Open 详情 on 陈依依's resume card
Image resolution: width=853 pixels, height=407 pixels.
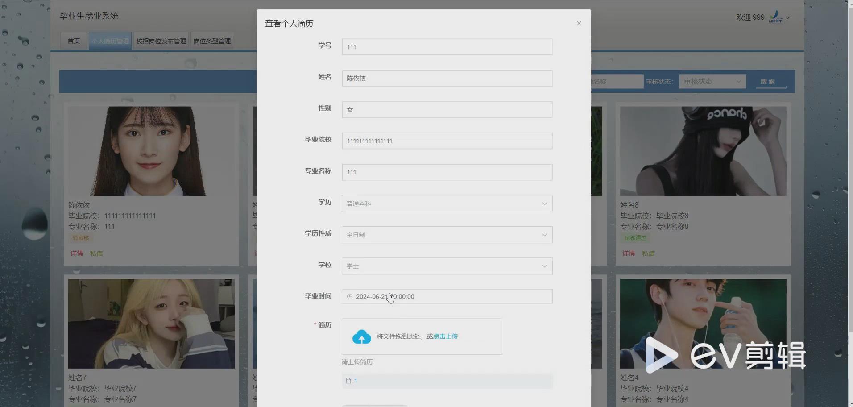[x=76, y=253]
